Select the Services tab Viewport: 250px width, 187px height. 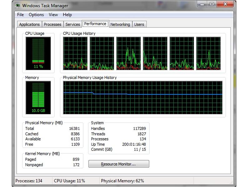[72, 24]
